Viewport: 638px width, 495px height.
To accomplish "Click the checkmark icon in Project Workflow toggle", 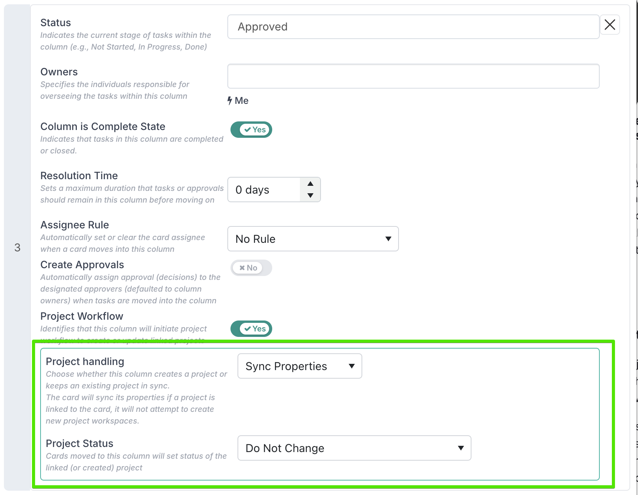I will pyautogui.click(x=248, y=329).
